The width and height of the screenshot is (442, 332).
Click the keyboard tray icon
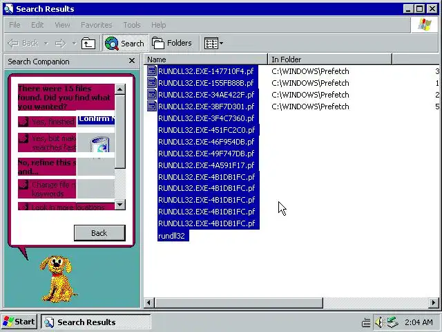pos(366,322)
